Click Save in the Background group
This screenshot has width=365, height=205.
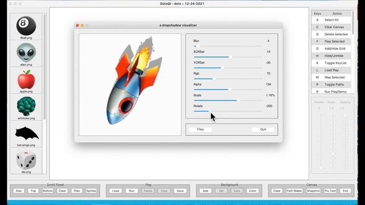[x=237, y=191]
